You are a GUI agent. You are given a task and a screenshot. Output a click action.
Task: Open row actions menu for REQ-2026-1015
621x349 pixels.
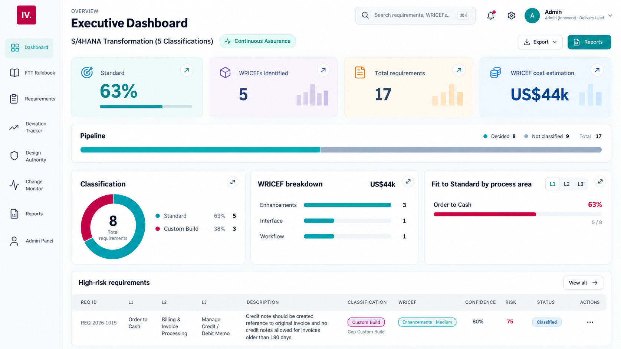point(590,322)
